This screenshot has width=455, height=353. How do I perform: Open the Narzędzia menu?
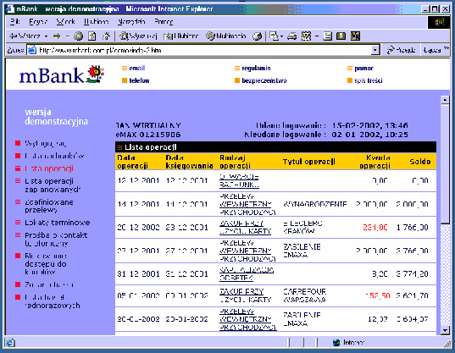[x=131, y=22]
